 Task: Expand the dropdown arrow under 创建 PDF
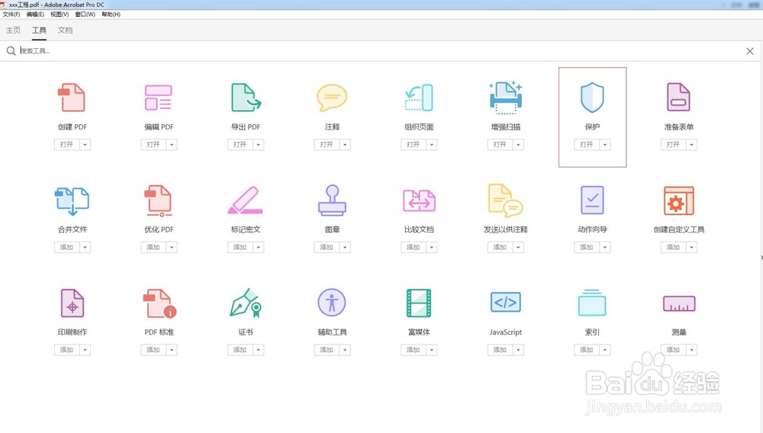85,145
